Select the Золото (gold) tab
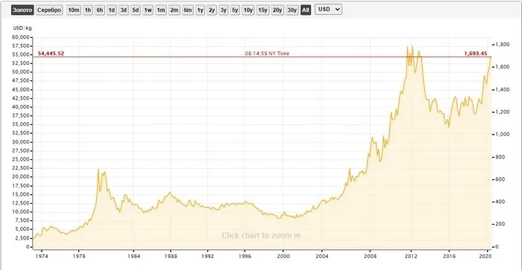The height and width of the screenshot is (270, 522). [x=22, y=10]
